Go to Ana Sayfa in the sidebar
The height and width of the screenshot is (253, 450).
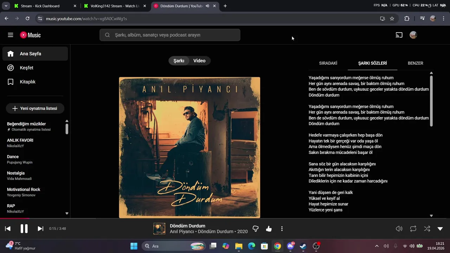tap(35, 54)
